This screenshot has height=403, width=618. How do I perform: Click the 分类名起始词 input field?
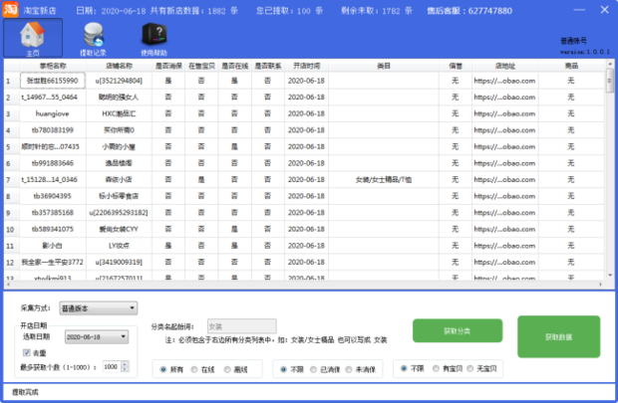(x=241, y=326)
